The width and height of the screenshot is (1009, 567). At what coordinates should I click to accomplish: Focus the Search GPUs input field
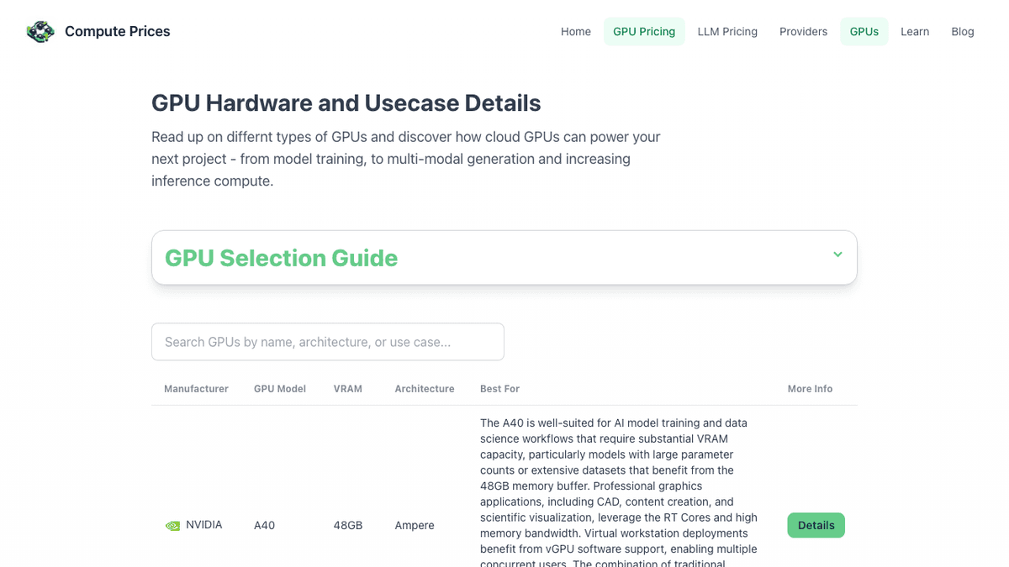pyautogui.click(x=328, y=342)
